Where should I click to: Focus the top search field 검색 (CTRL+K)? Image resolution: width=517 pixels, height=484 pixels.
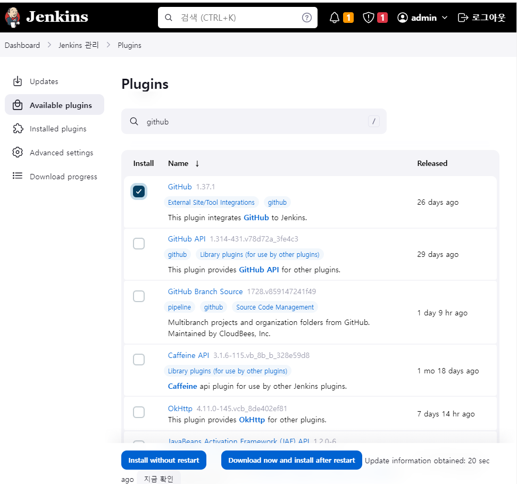(237, 18)
